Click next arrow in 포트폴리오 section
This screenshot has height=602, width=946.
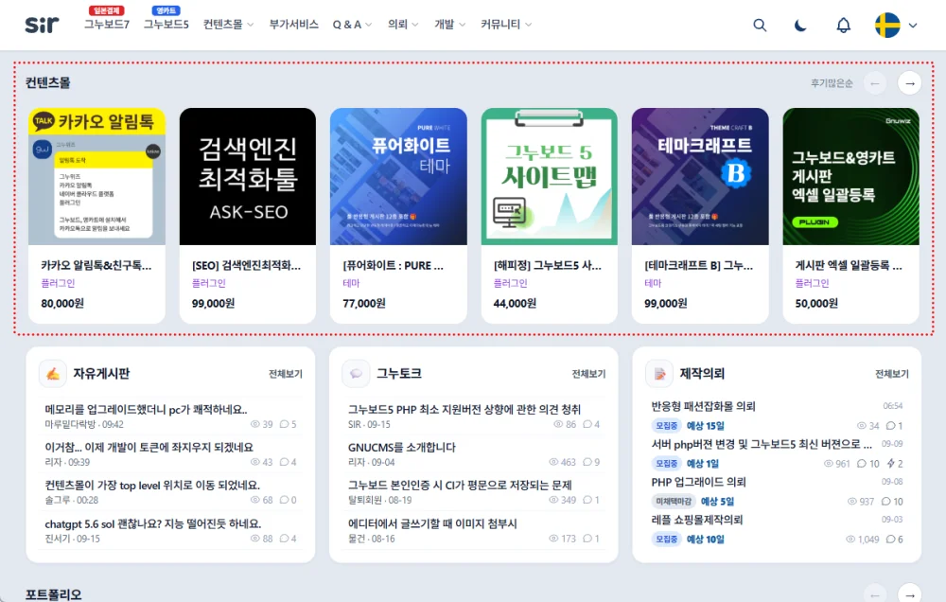point(910,594)
